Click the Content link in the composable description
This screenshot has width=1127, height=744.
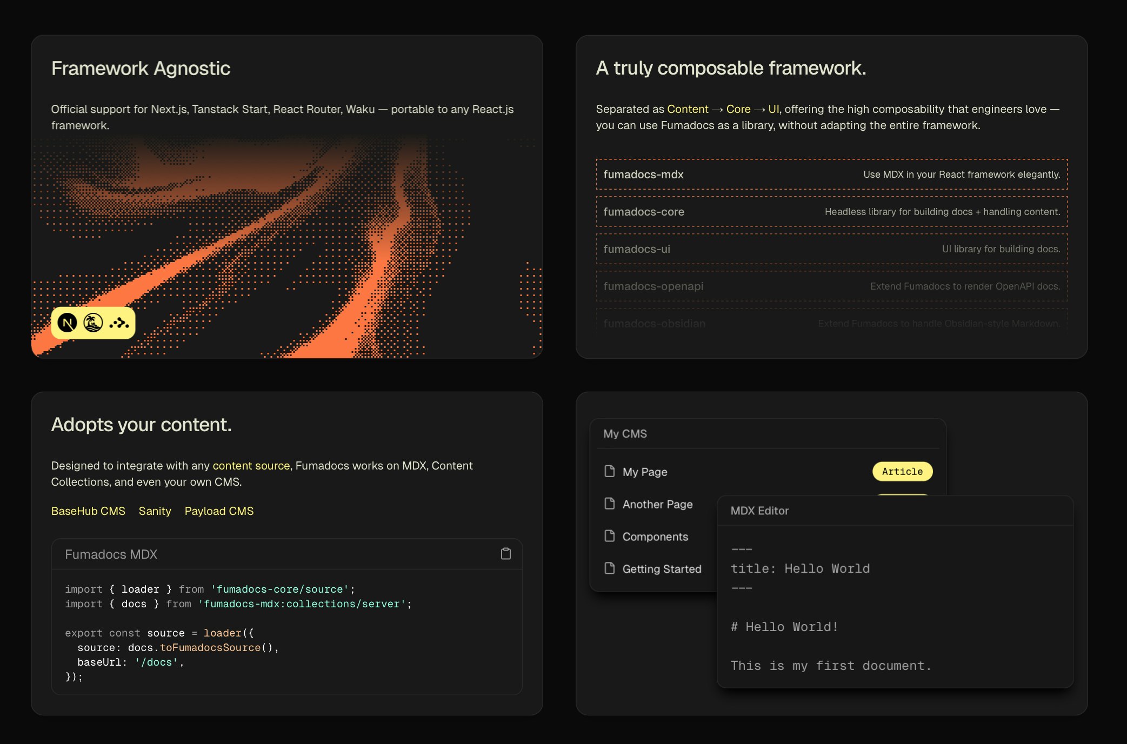pyautogui.click(x=688, y=109)
